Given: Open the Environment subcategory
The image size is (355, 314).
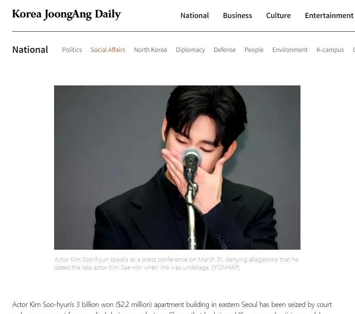Looking at the screenshot, I should (x=290, y=50).
